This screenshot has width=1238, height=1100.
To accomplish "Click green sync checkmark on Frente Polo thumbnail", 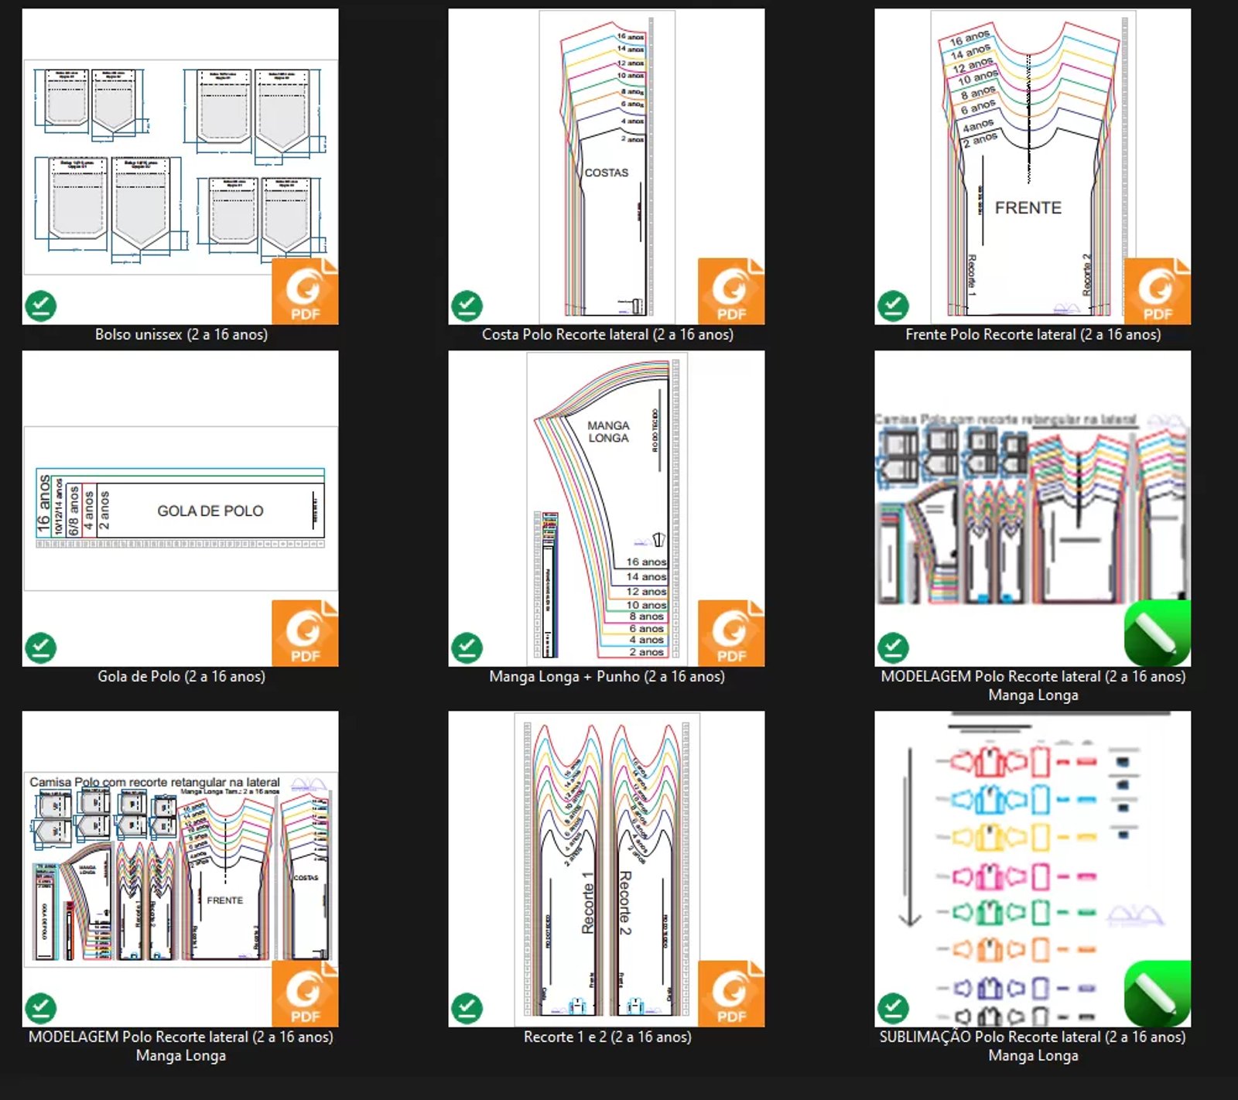I will tap(893, 306).
